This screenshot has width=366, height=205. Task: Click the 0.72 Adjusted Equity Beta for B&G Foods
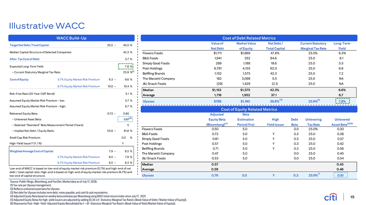click(215, 134)
